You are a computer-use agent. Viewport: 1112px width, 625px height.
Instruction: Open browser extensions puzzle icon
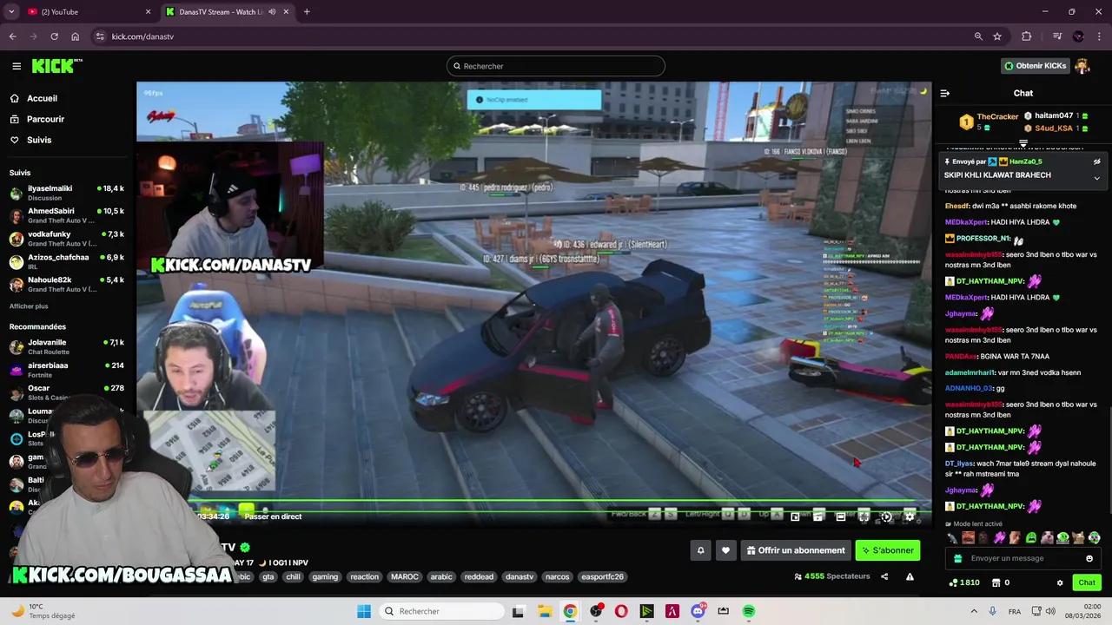coord(1027,36)
